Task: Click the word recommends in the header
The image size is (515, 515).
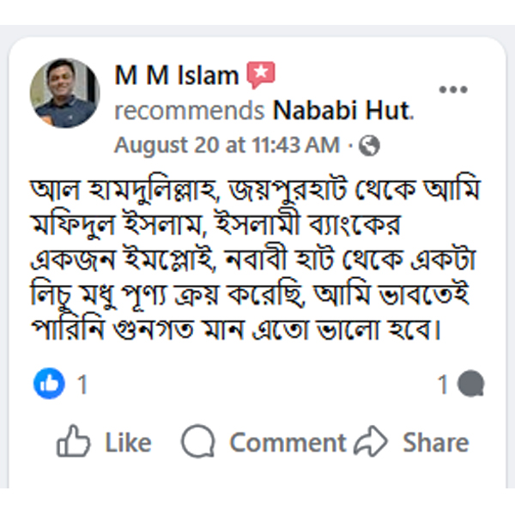Action: [189, 111]
